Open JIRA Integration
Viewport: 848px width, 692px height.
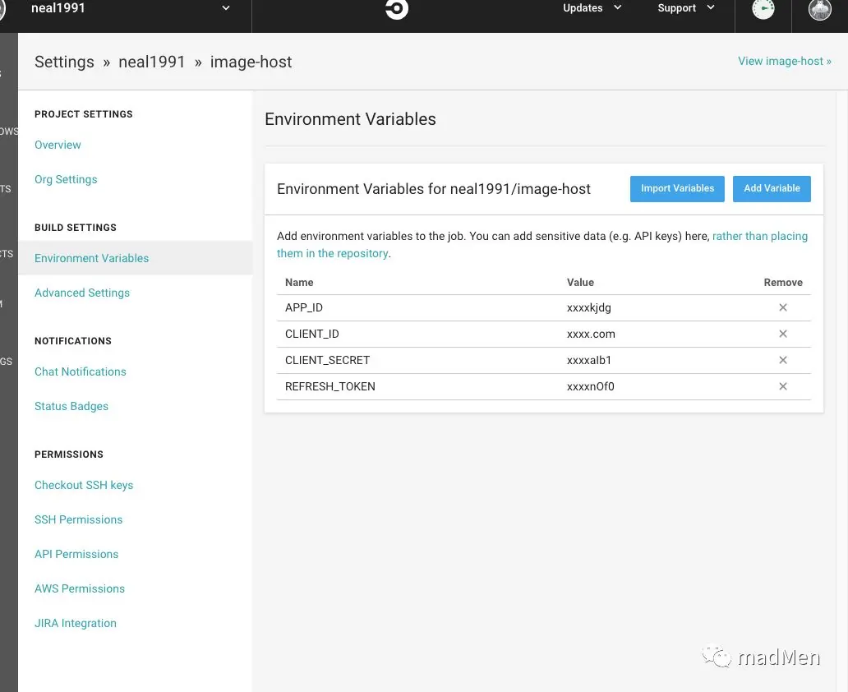pyautogui.click(x=75, y=623)
